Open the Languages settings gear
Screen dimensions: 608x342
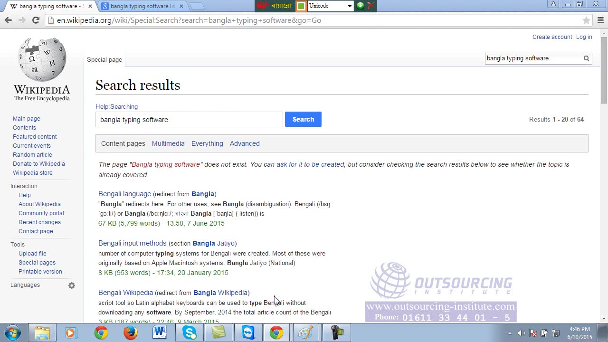[x=71, y=285]
